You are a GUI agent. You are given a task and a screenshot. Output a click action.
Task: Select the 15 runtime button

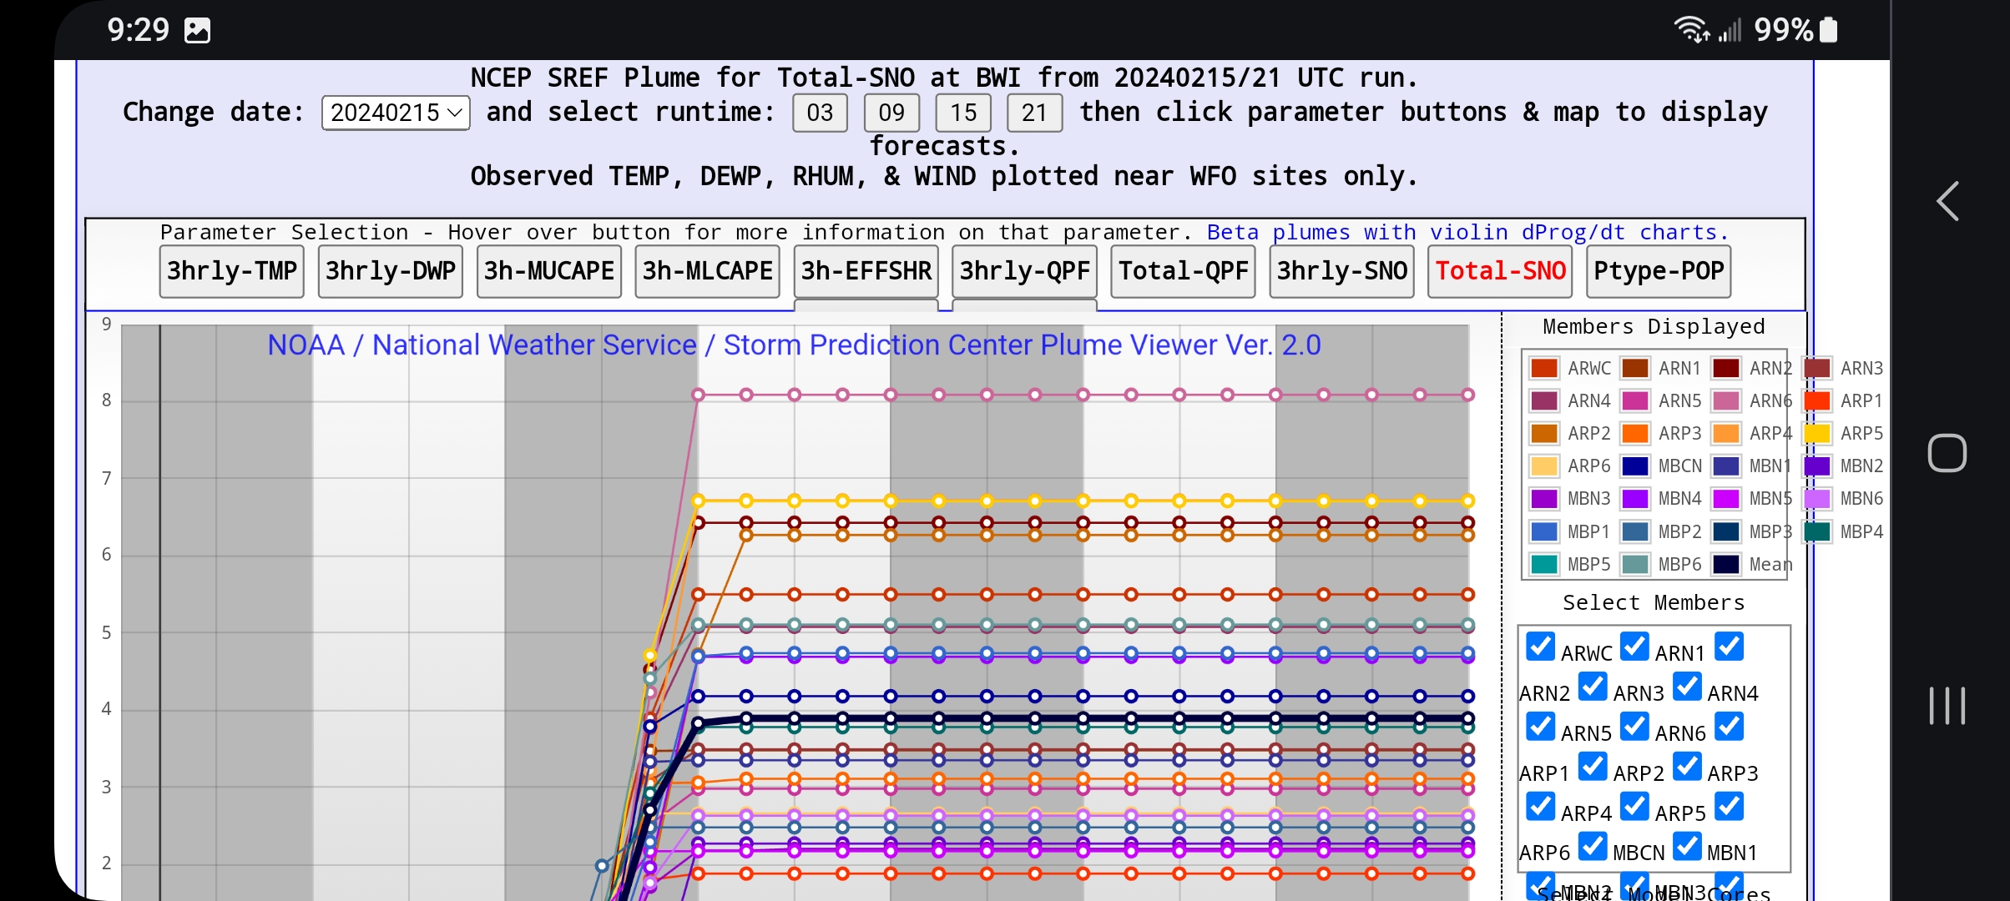(963, 113)
